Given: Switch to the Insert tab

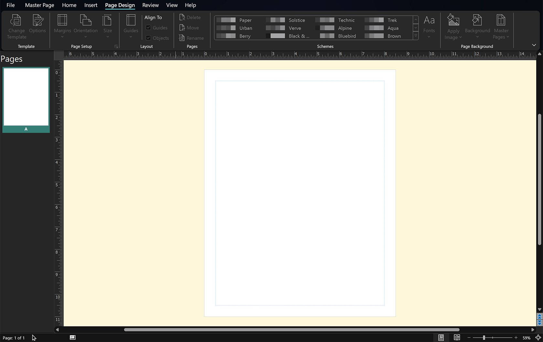Looking at the screenshot, I should (x=90, y=5).
